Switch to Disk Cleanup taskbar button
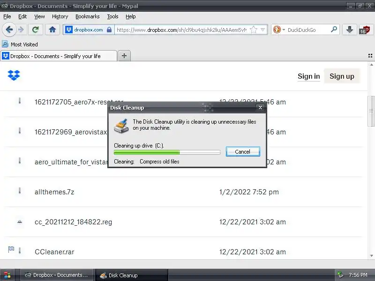Viewport: 375px width, 281px height. (132, 275)
